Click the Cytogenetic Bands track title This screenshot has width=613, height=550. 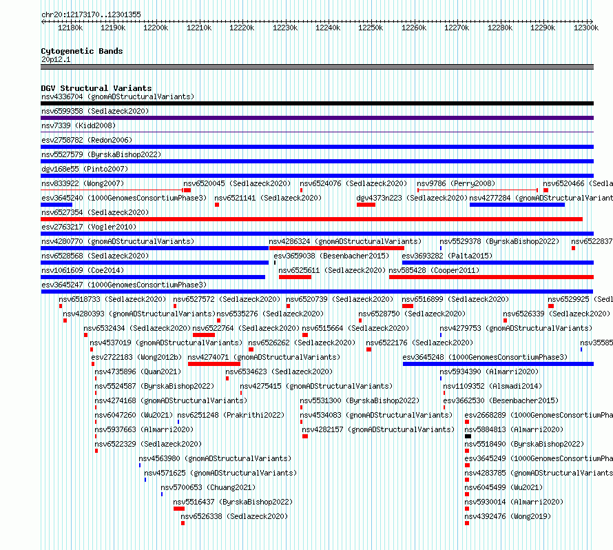pos(82,51)
